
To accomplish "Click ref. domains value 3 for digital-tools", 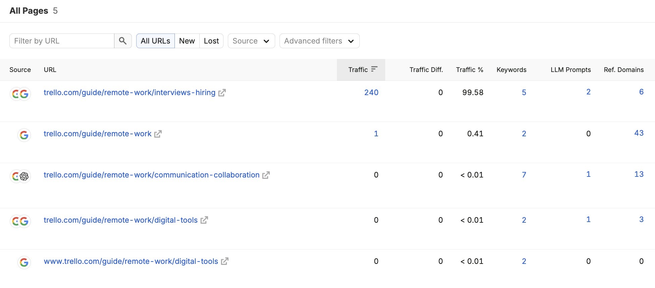I will pos(641,219).
